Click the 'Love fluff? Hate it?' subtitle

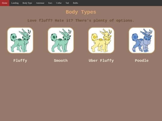[x=81, y=21]
